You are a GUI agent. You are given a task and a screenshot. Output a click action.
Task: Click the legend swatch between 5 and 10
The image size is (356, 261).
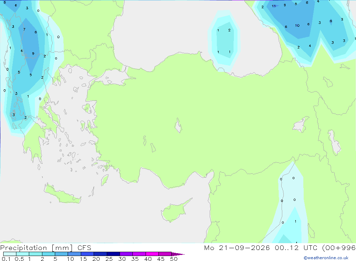click(x=61, y=254)
